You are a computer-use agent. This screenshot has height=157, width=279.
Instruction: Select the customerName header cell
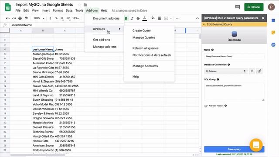[43, 49]
